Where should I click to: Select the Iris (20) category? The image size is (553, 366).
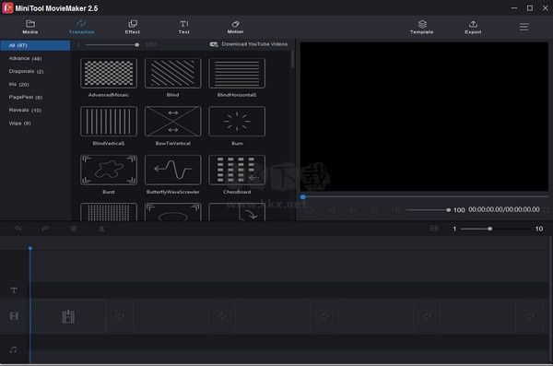(19, 84)
